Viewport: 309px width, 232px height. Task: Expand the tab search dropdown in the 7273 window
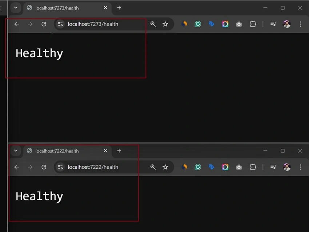(x=16, y=8)
